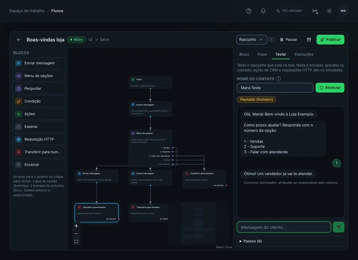This screenshot has width=358, height=260.
Task: Click the flow minimap thumbnail
Action: click(198, 223)
